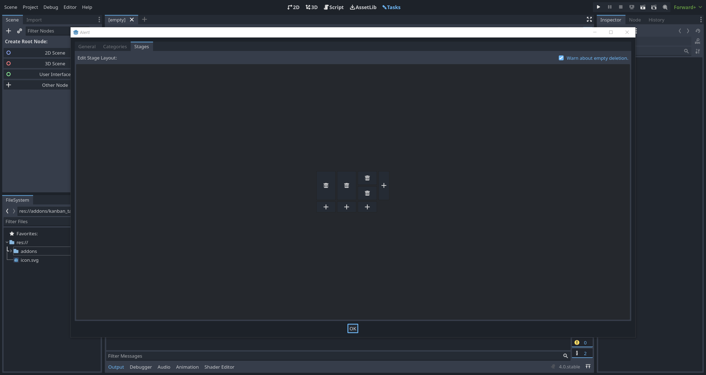Switch to the Categories tab

point(115,47)
